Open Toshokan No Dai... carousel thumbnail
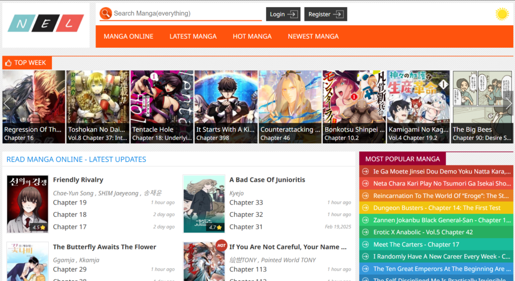Screen dimensions: 515x281 (x=98, y=107)
